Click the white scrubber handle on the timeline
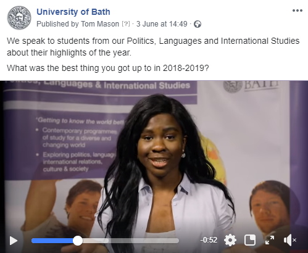This screenshot has height=253, width=308. [x=78, y=241]
